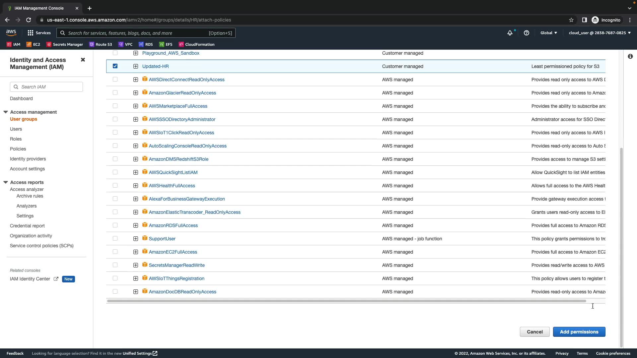This screenshot has width=637, height=358.
Task: Uncheck the Updated-HR policy checkbox
Action: (x=115, y=66)
